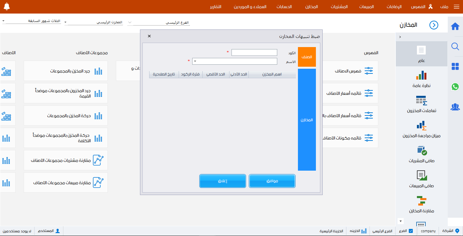Open the four-squares dashboard icon
The height and width of the screenshot is (236, 463).
(455, 67)
